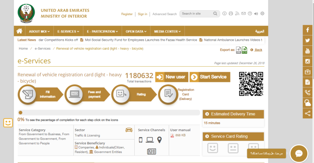Click the share icon in sidebar
Image resolution: width=314 pixels, height=163 pixels.
[308, 114]
